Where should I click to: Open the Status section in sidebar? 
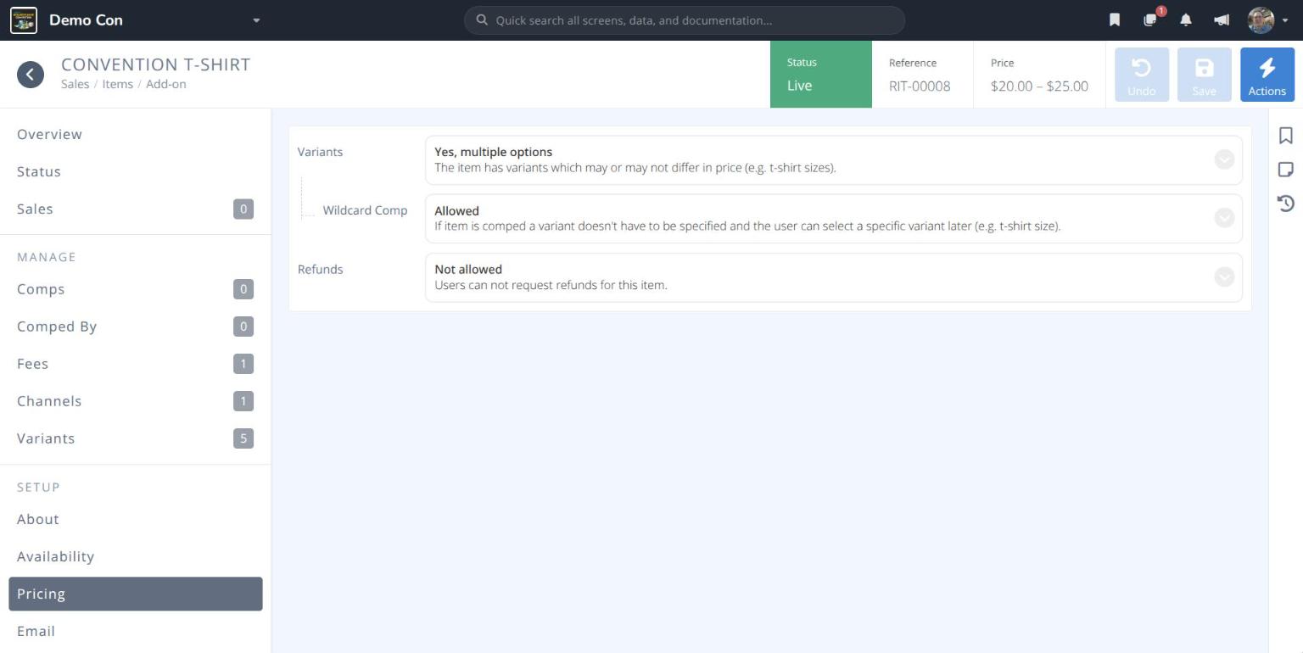[x=136, y=171]
